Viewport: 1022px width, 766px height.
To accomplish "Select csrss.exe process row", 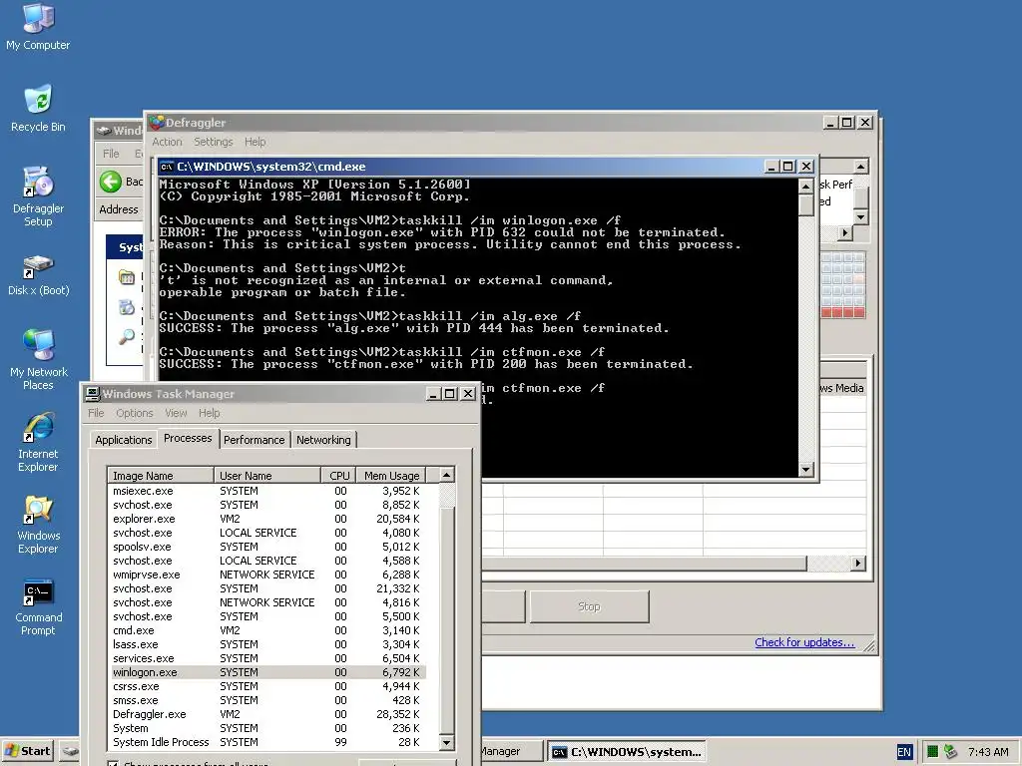I will click(267, 686).
